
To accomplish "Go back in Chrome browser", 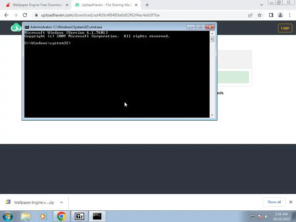I will pyautogui.click(x=6, y=15).
